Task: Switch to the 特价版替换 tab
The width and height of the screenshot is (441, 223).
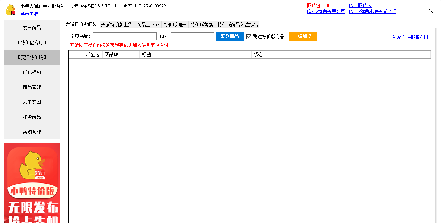Action: [x=202, y=25]
